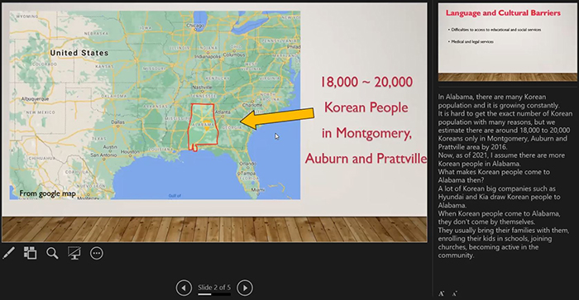The image size is (579, 300).
Task: Show all slides grid view
Action: point(31,253)
